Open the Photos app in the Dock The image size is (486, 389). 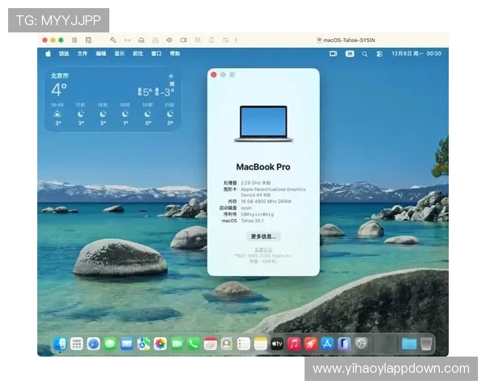pyautogui.click(x=160, y=344)
